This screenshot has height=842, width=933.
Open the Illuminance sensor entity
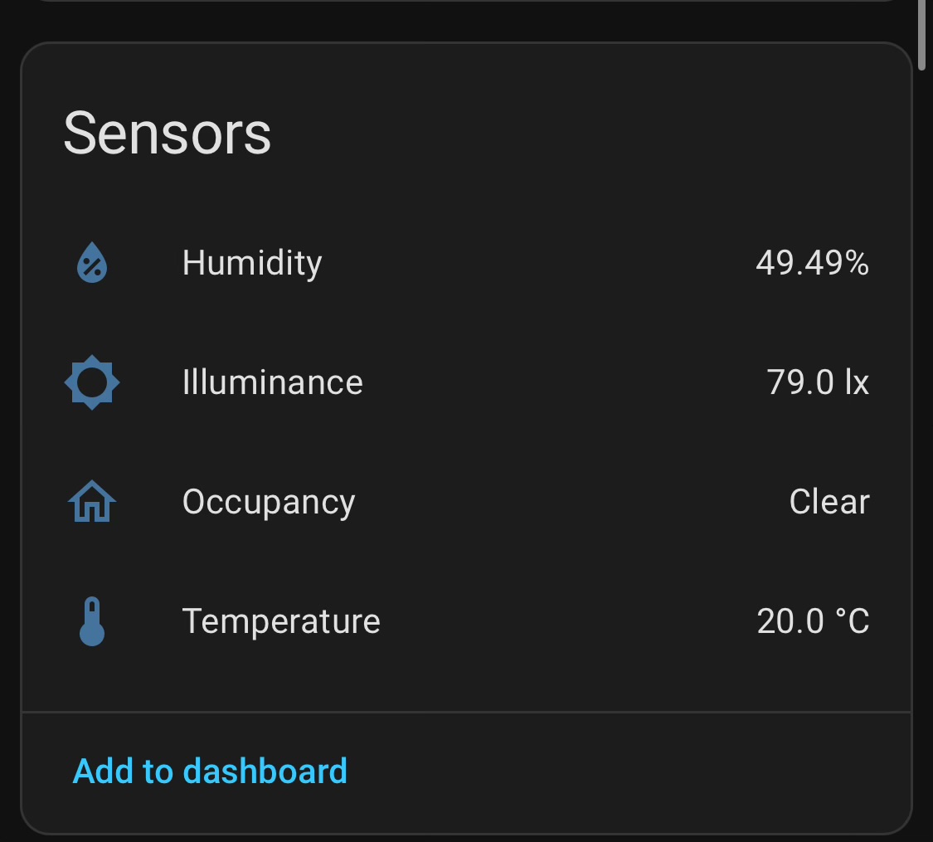(272, 382)
